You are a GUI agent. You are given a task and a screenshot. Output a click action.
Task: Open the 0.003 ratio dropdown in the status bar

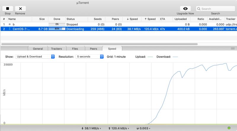point(143,128)
